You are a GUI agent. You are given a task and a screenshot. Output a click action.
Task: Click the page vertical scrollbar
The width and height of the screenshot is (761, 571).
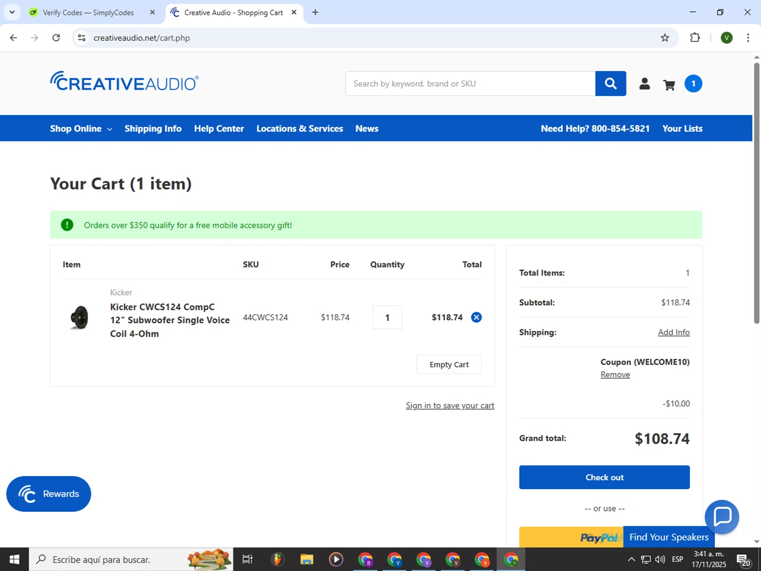tap(756, 193)
